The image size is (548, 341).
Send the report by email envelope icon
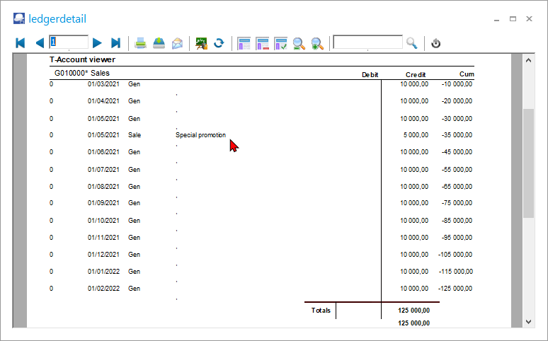[177, 43]
